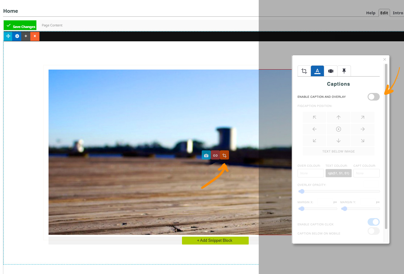Open the Intro tab
This screenshot has height=274, width=404.
(x=398, y=13)
